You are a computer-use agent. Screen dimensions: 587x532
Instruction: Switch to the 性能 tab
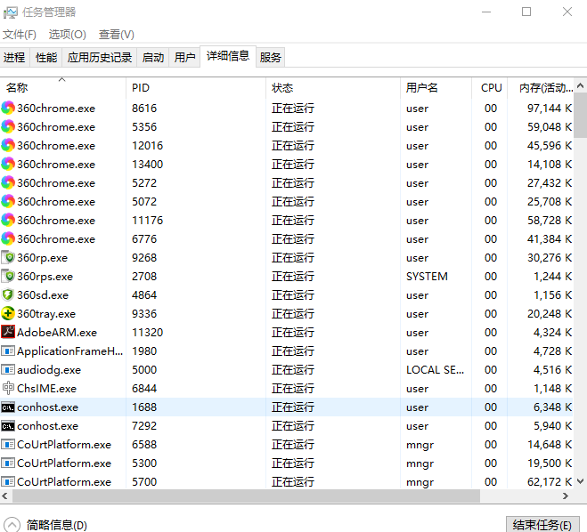click(46, 58)
